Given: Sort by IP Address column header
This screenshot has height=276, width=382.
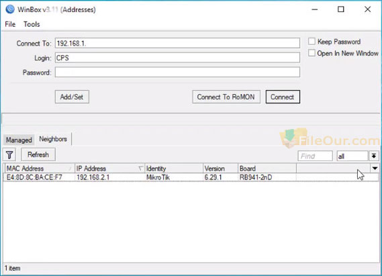Looking at the screenshot, I should (109, 169).
